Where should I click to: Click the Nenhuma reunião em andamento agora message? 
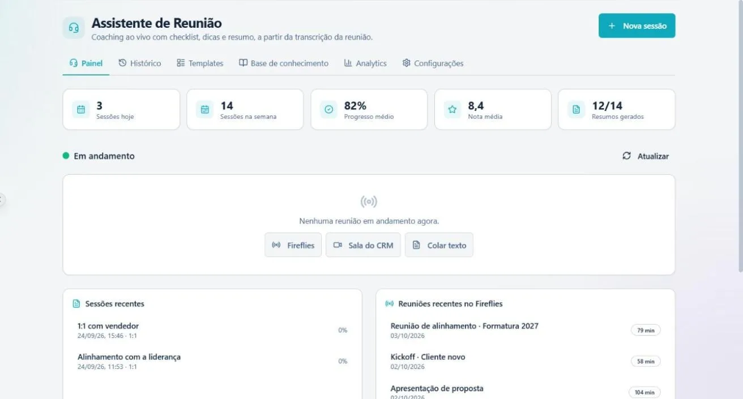[x=369, y=221]
